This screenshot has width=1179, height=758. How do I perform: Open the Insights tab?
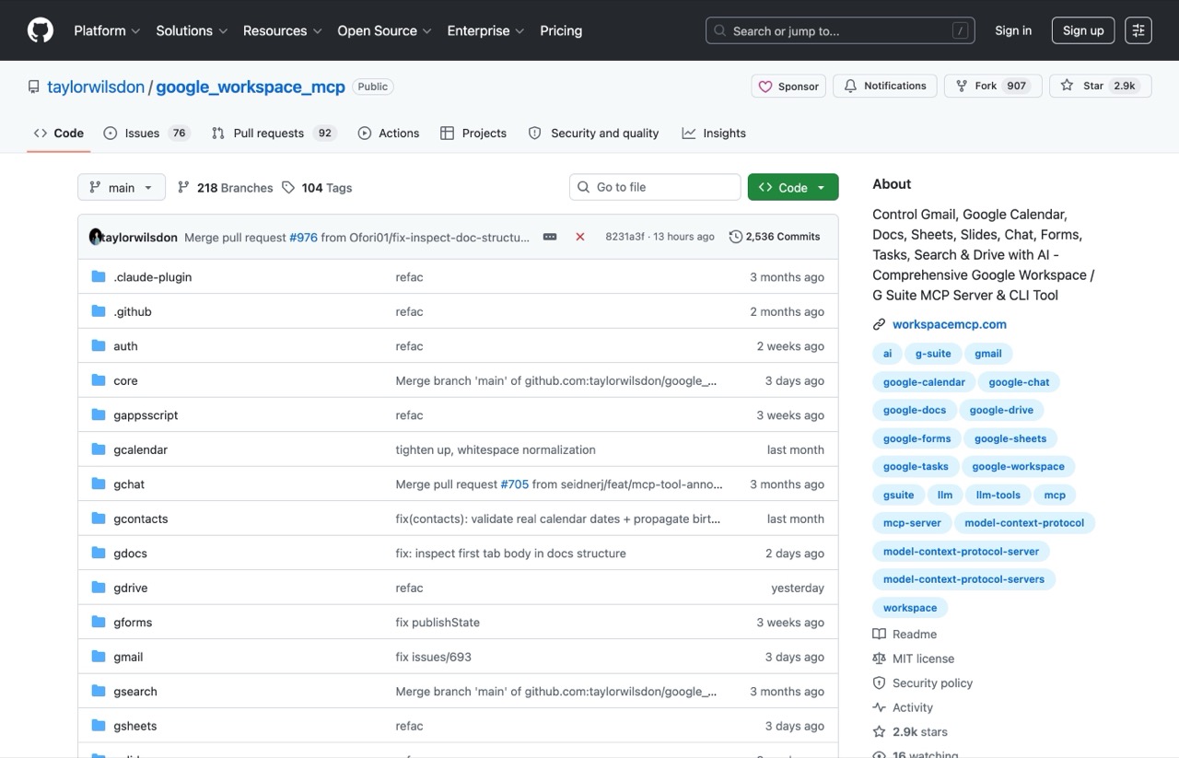pyautogui.click(x=714, y=133)
